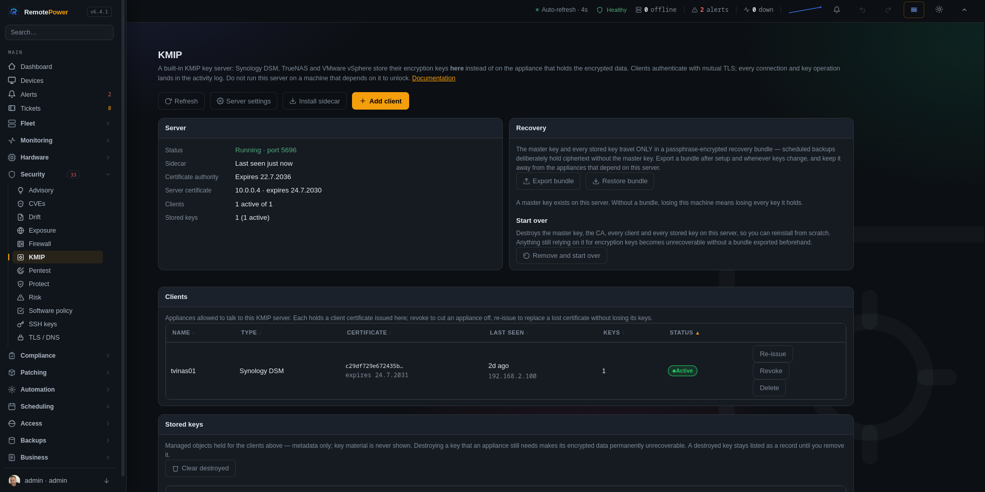Click the admin avatar picture
This screenshot has width=985, height=492.
[x=14, y=481]
